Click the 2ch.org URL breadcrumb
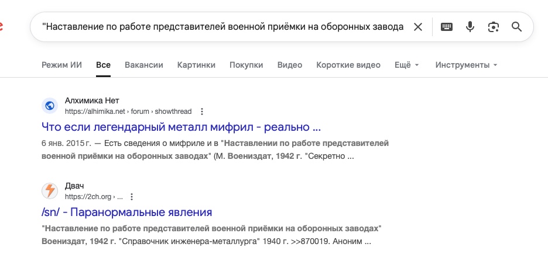The image size is (548, 268). [94, 197]
